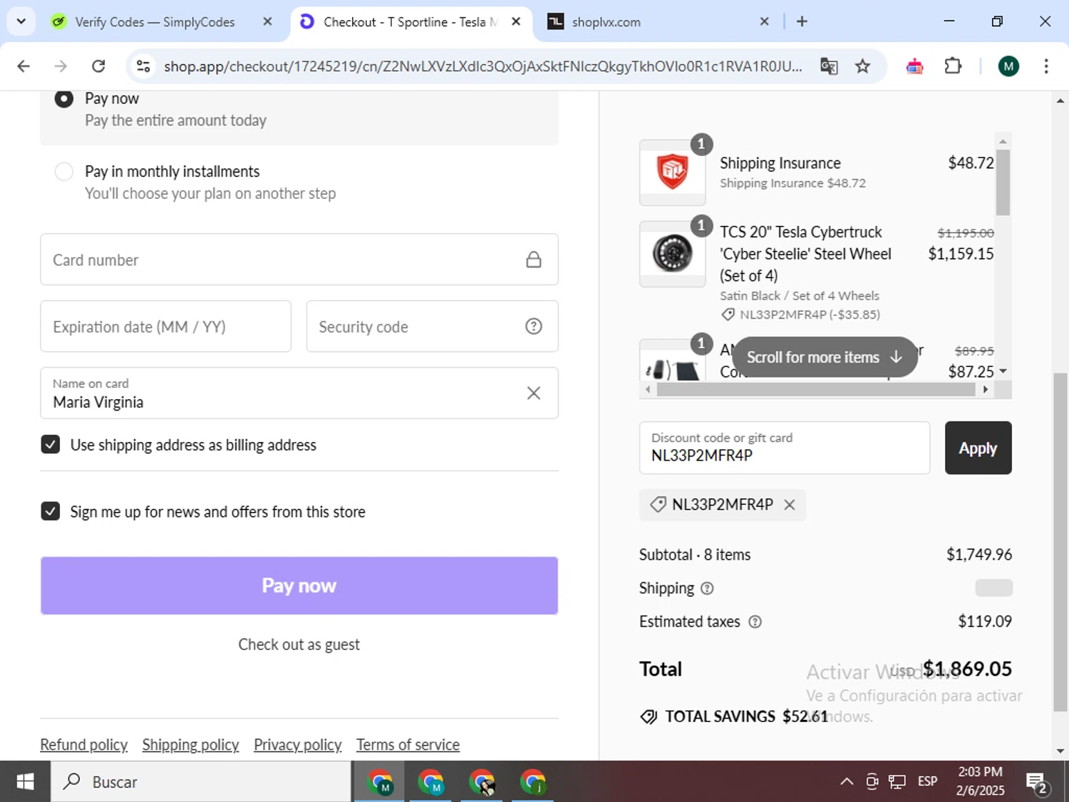
Task: Translate this page icon
Action: coord(829,66)
